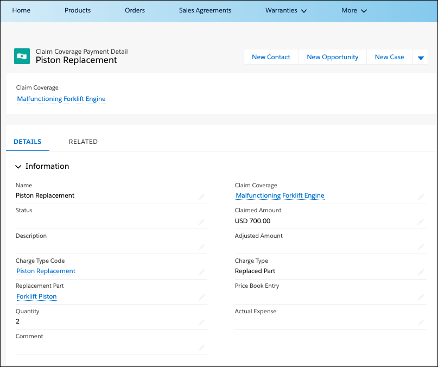Edit the Adjusted Amount pencil icon
Screen dimensions: 438x367
click(421, 245)
